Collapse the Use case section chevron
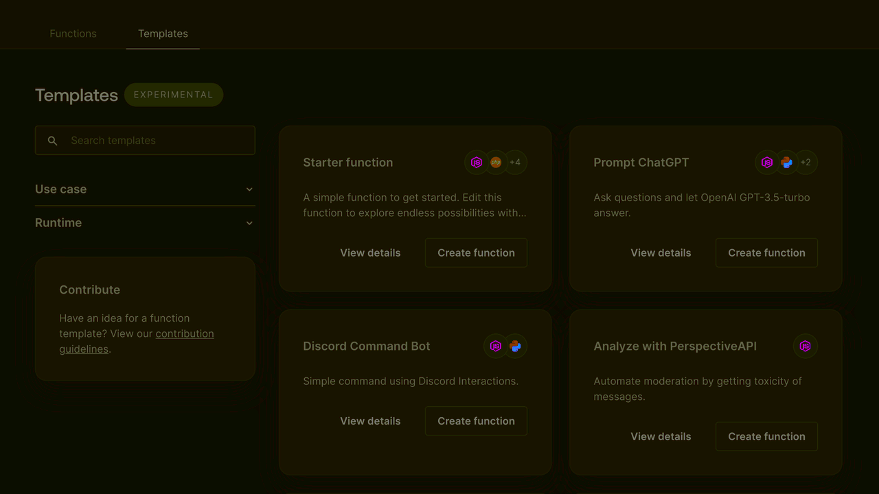 (249, 189)
